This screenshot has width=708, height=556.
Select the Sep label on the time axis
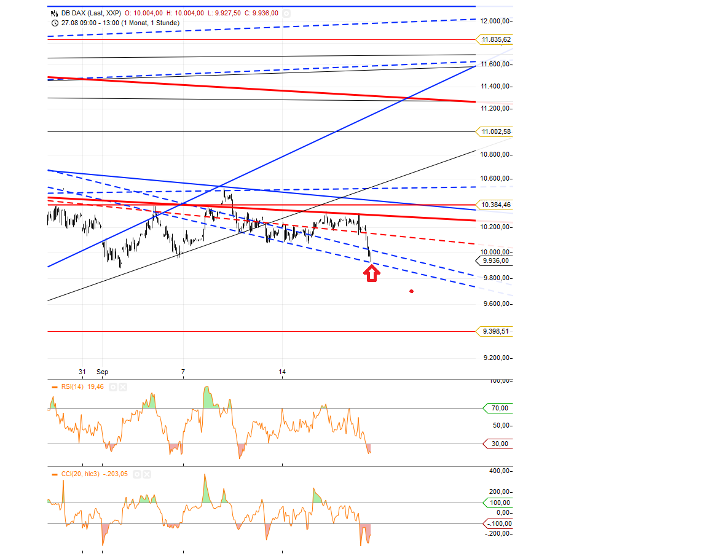point(103,372)
